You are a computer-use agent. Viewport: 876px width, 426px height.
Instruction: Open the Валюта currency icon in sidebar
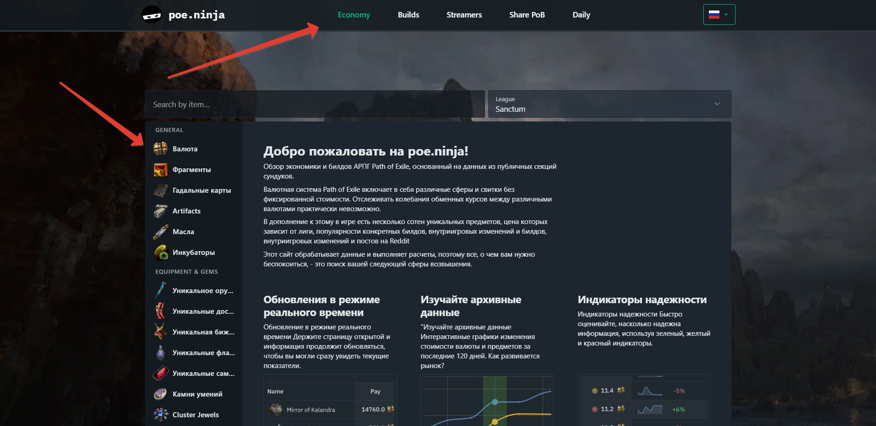coord(160,149)
